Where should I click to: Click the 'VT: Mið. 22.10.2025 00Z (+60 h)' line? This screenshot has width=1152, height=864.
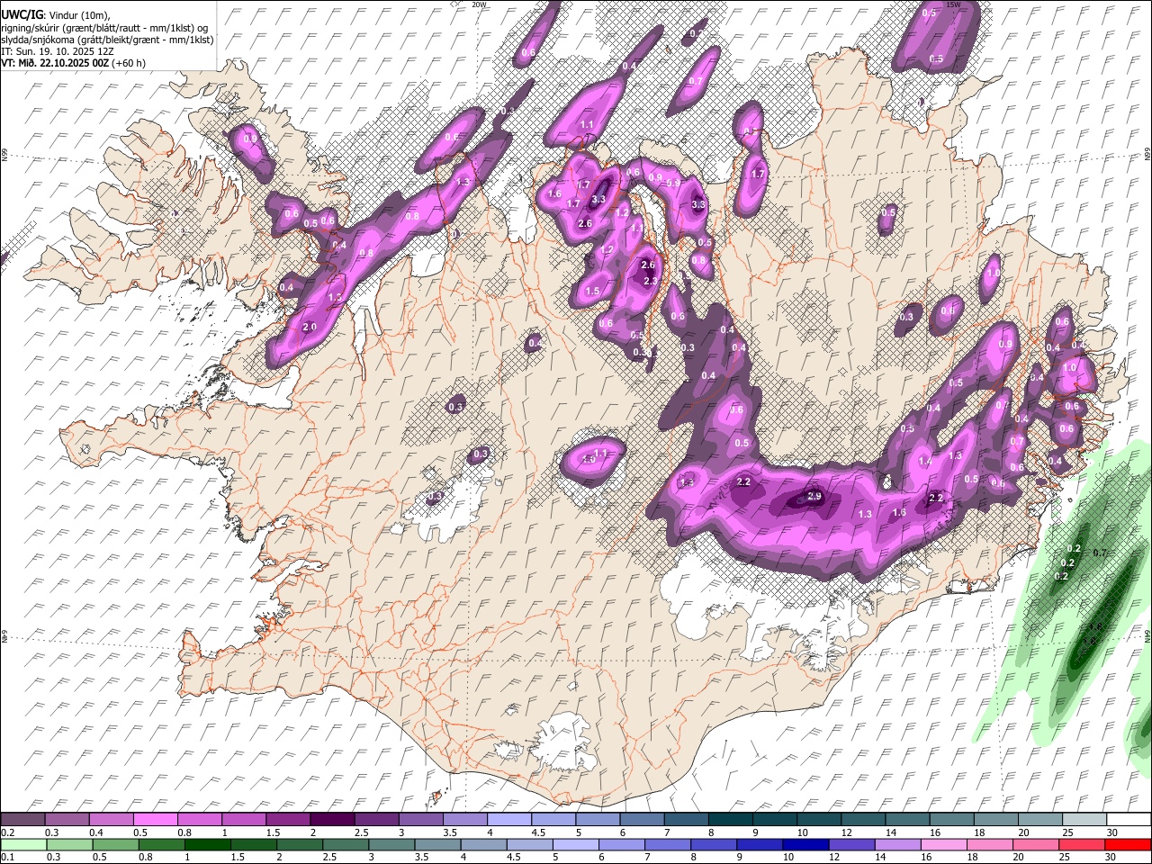click(x=74, y=63)
